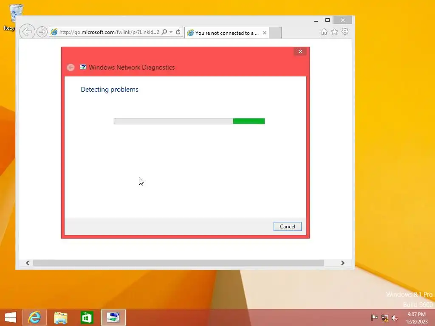
Task: Refresh the current page
Action: pos(178,32)
